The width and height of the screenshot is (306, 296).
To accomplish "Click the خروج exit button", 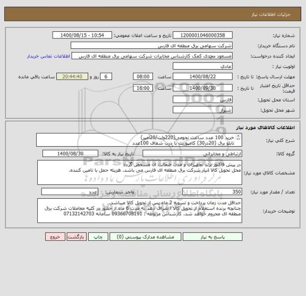I will [x=55, y=236].
